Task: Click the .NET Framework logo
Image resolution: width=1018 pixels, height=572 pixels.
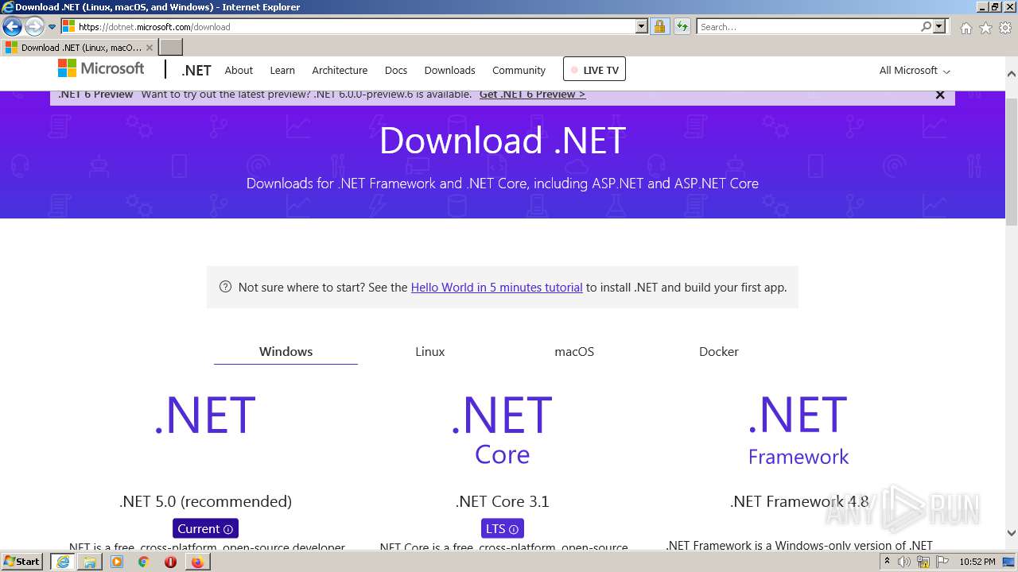Action: [x=798, y=429]
